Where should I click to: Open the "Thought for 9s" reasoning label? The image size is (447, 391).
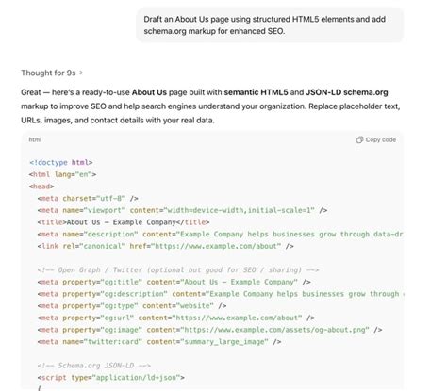tap(48, 73)
